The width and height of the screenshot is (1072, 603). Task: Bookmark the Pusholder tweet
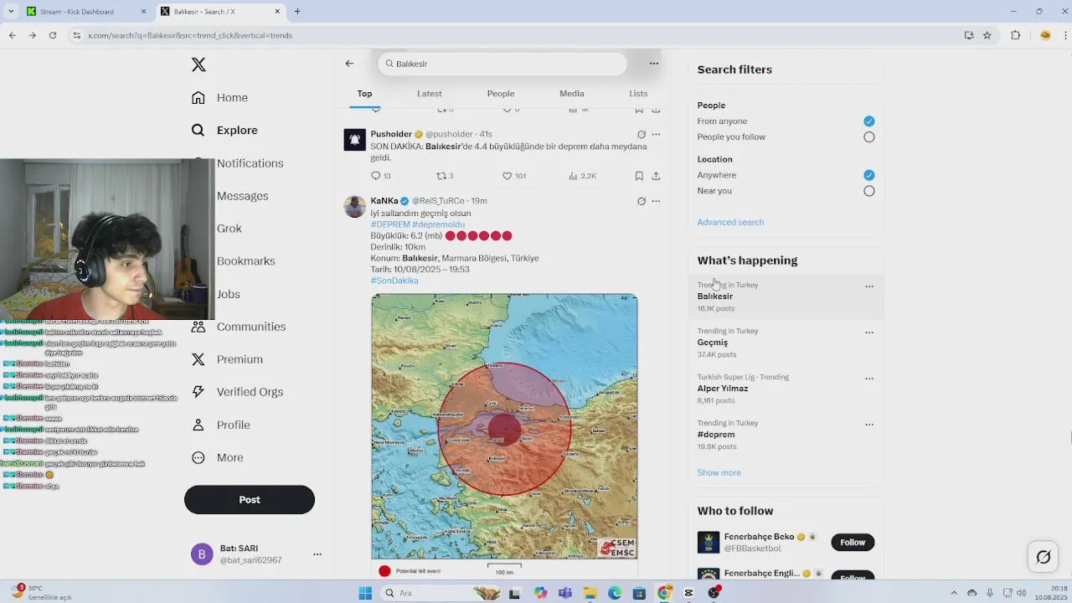click(x=639, y=176)
